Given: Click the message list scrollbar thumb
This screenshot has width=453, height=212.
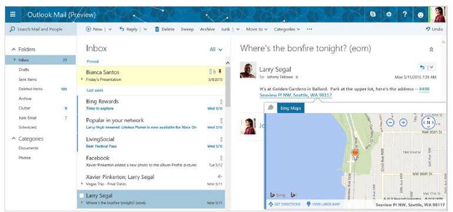Looking at the screenshot, I should (228, 87).
